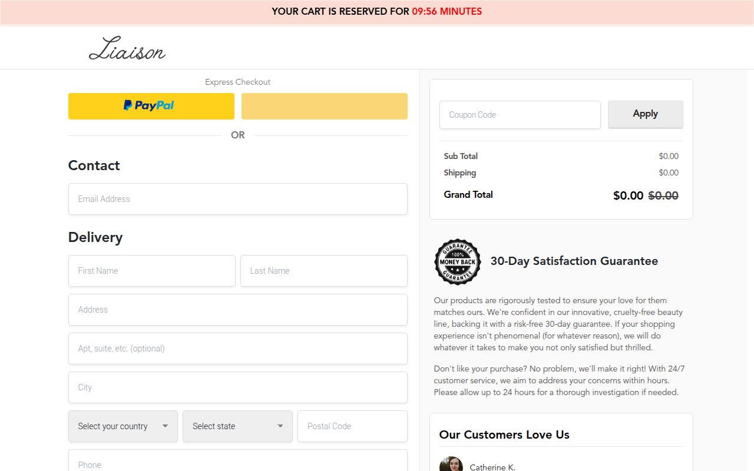Click the Postal Code field
The image size is (754, 471).
pos(352,426)
